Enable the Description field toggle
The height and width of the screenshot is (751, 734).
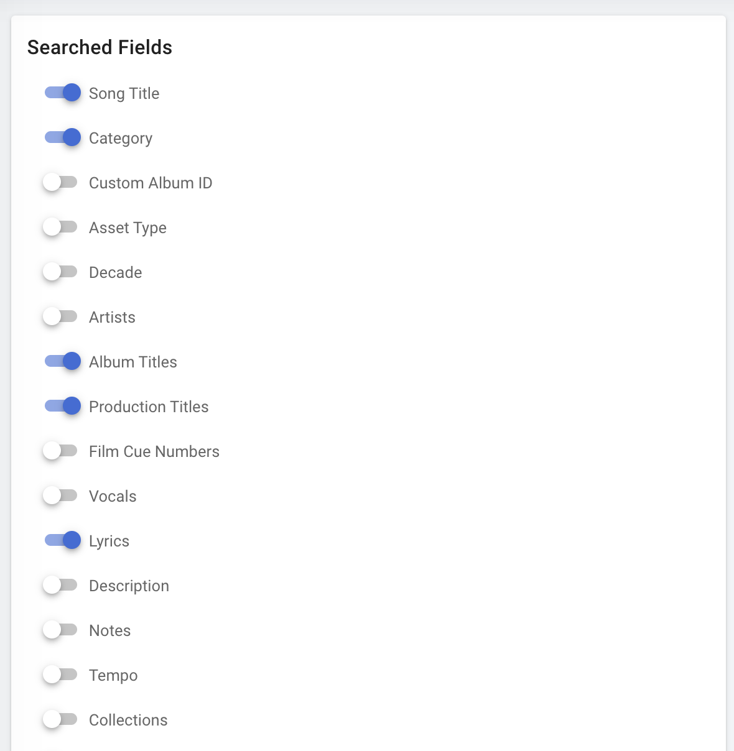point(60,585)
